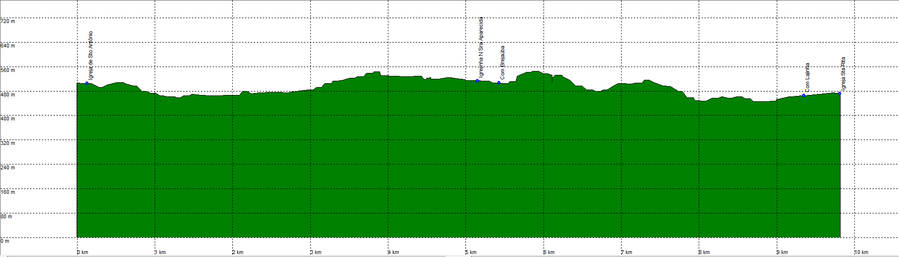
Task: Click the '400 m' elevation axis label
Action: (8, 119)
